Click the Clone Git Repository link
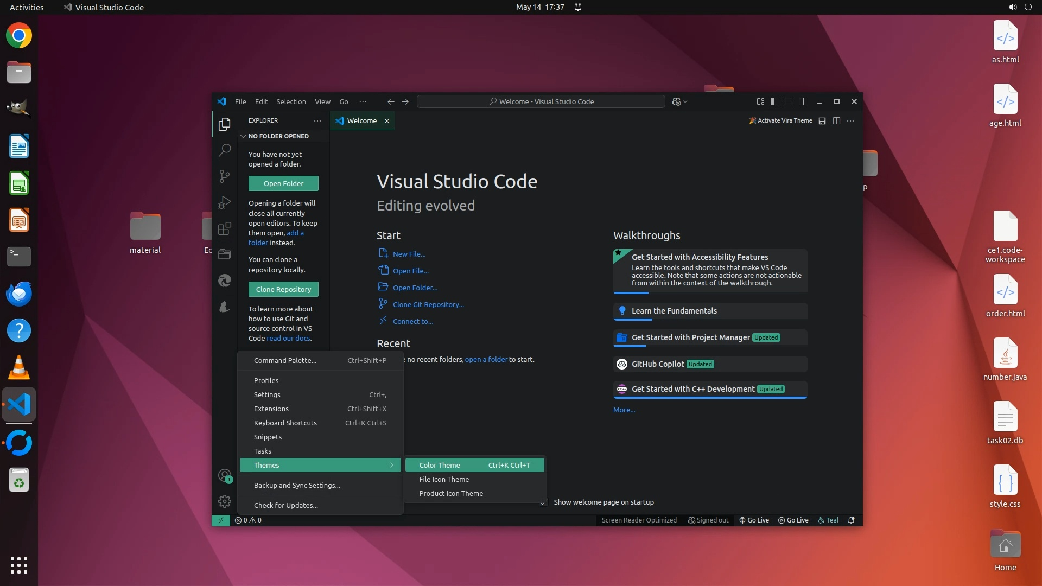 coord(428,304)
